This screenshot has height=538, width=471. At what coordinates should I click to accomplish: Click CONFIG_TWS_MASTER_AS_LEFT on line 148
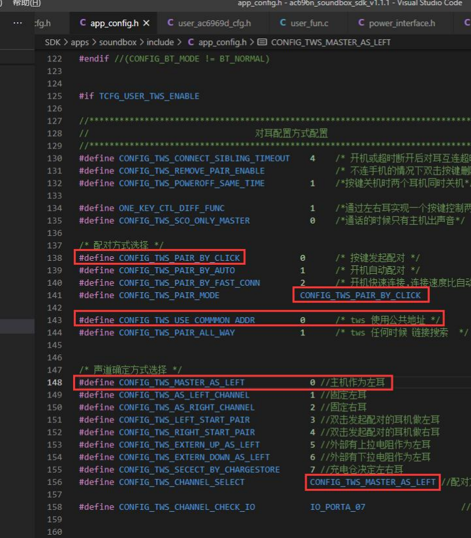(182, 382)
